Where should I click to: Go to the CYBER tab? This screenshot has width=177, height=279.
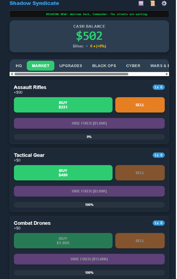pos(133,66)
